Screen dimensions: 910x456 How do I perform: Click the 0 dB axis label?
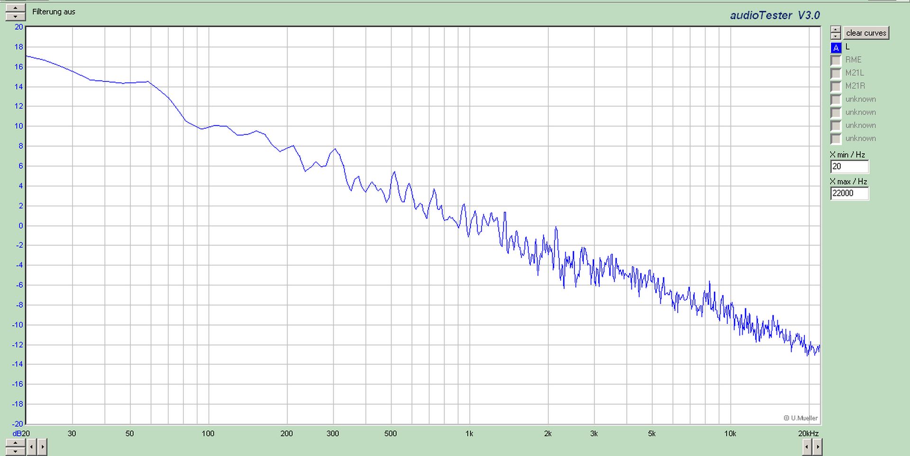click(x=20, y=225)
